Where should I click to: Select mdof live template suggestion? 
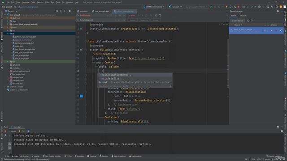[x=135, y=82]
